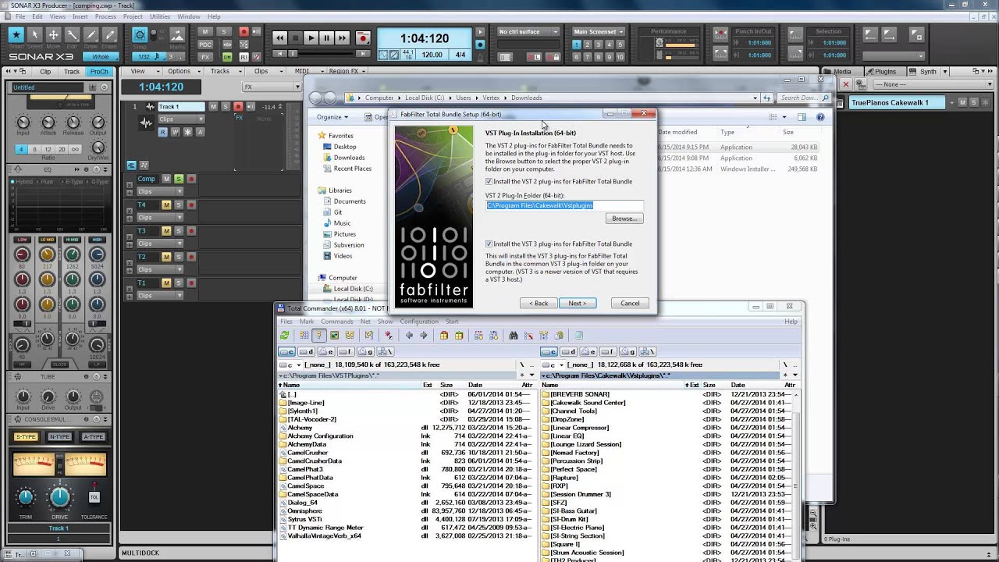
Task: Pause playback in the transport
Action: (326, 37)
